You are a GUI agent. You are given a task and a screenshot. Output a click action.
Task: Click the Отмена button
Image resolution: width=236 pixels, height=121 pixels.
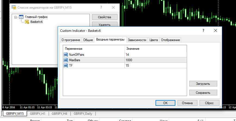pyautogui.click(x=187, y=103)
